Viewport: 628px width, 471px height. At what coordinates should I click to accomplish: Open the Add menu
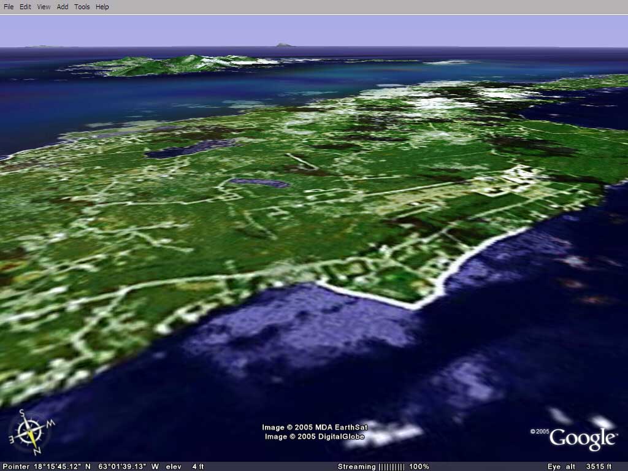[63, 7]
